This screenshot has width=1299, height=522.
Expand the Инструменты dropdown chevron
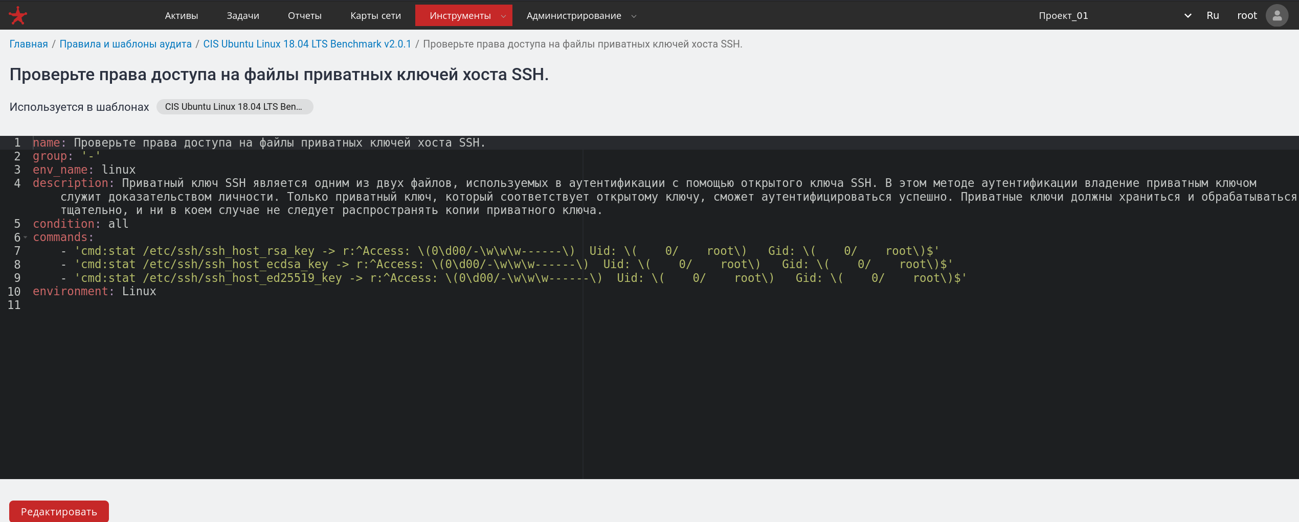tap(503, 16)
